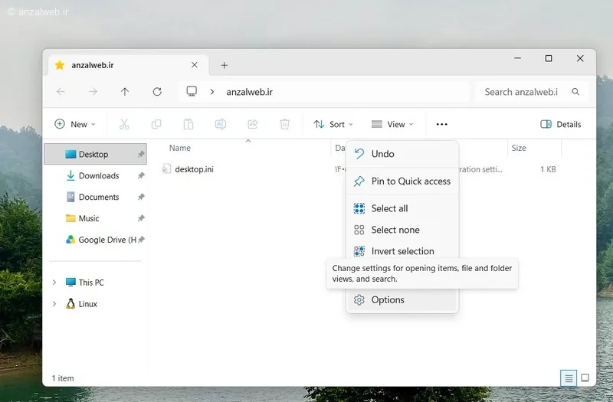The height and width of the screenshot is (402, 613).
Task: Refresh the current folder view
Action: (x=157, y=92)
